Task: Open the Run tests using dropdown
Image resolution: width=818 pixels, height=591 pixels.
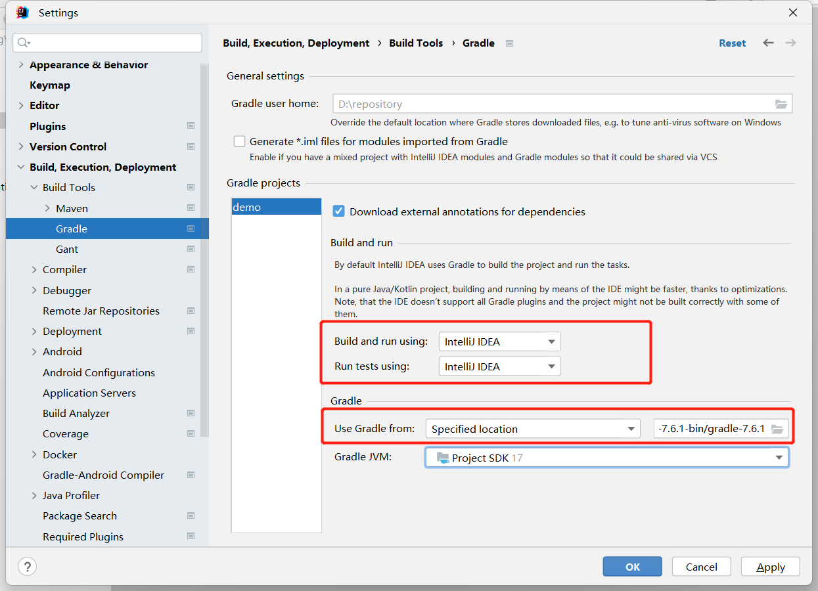Action: tap(499, 366)
